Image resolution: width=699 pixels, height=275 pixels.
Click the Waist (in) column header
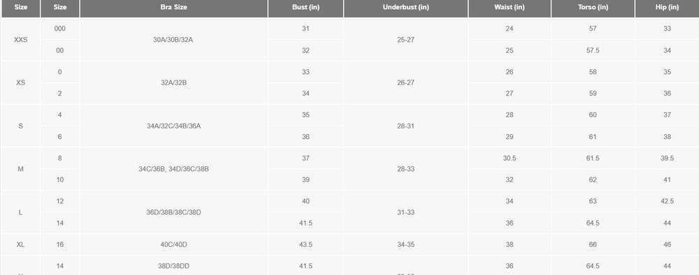point(510,8)
